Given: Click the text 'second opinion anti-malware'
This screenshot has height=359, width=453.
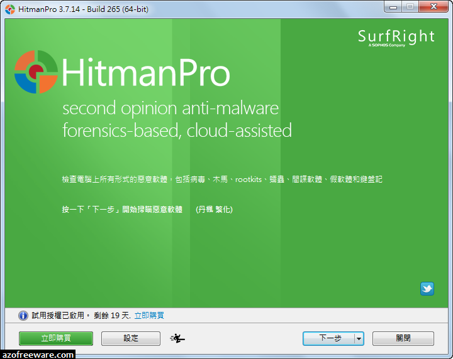Looking at the screenshot, I should pos(171,109).
